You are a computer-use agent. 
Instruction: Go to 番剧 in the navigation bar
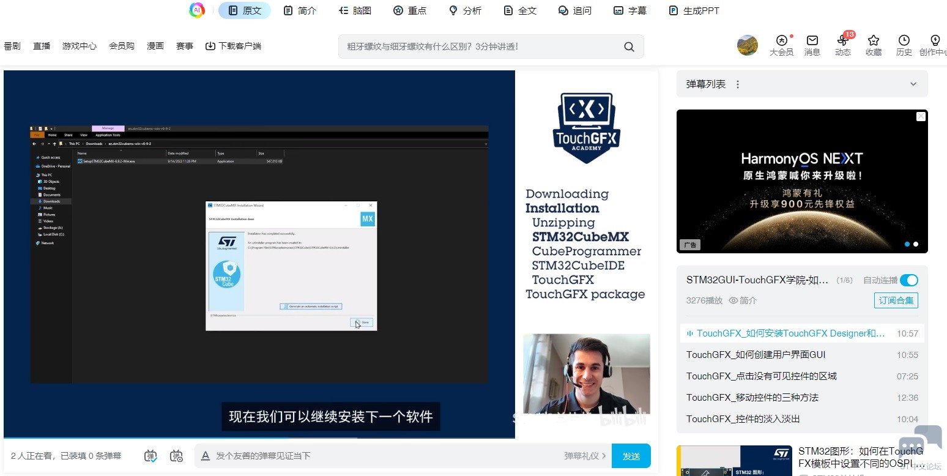[x=12, y=46]
